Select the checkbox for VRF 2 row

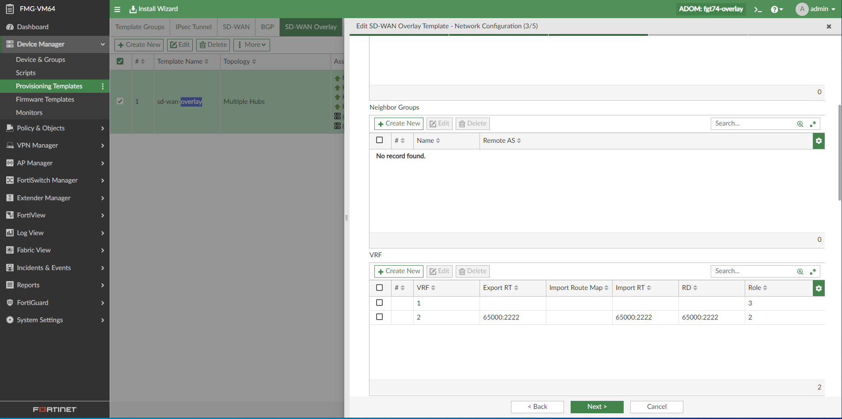click(x=379, y=317)
